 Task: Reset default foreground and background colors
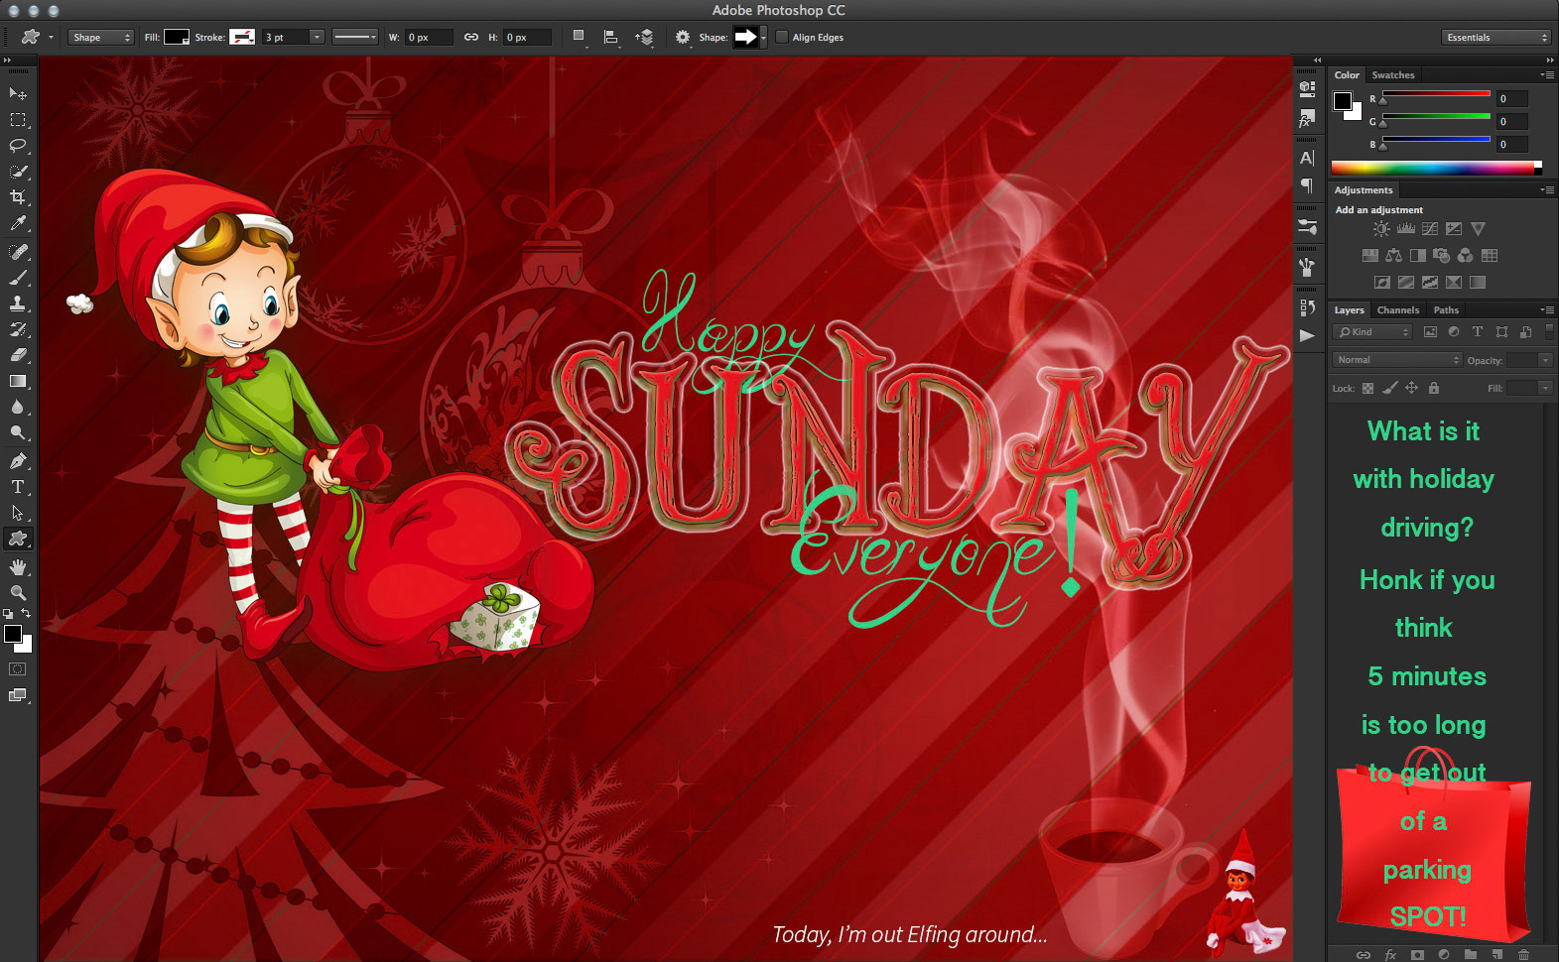(9, 614)
